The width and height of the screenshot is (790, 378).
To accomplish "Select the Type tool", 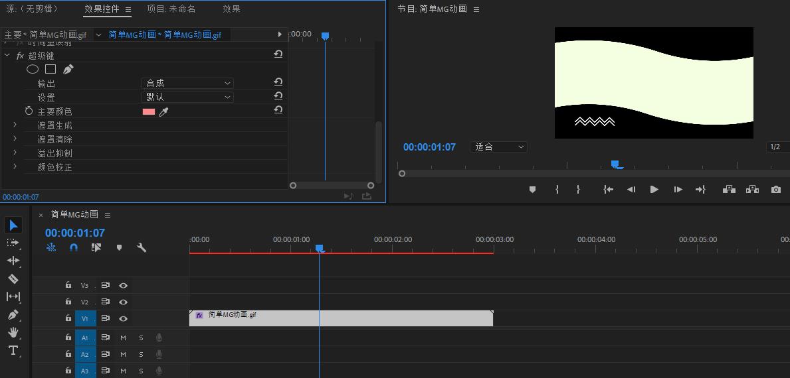I will 13,350.
